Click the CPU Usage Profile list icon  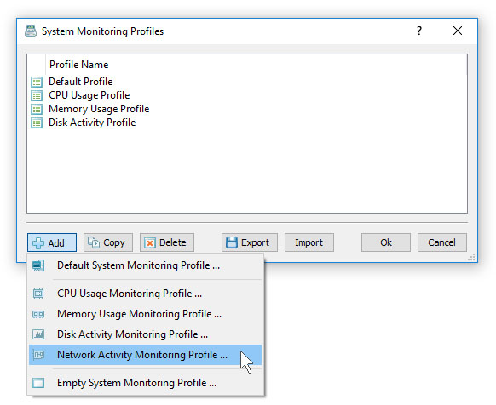(37, 96)
